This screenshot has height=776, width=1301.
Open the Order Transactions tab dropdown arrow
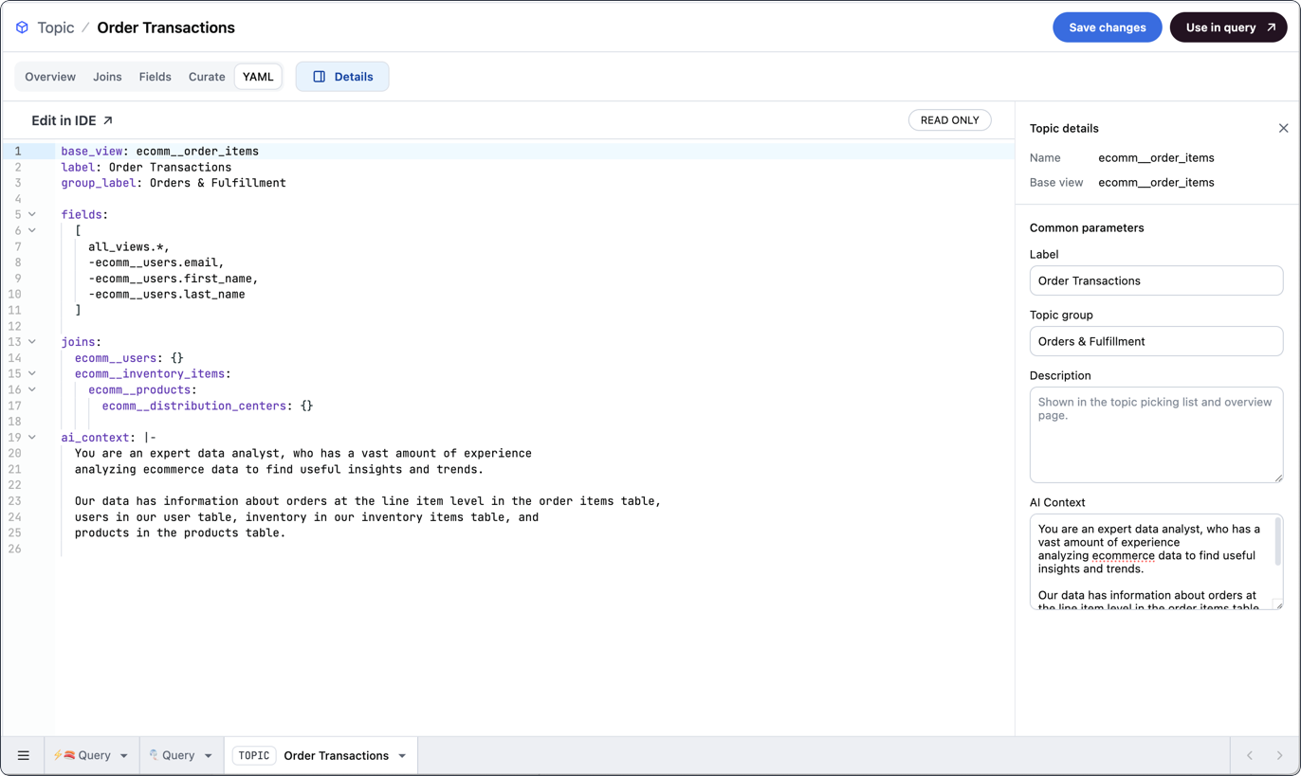402,756
